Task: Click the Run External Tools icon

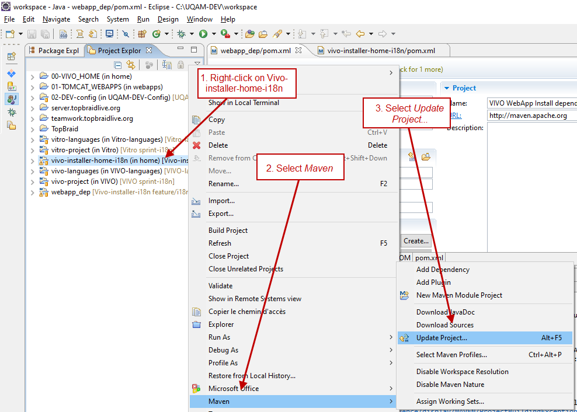Action: (x=225, y=34)
